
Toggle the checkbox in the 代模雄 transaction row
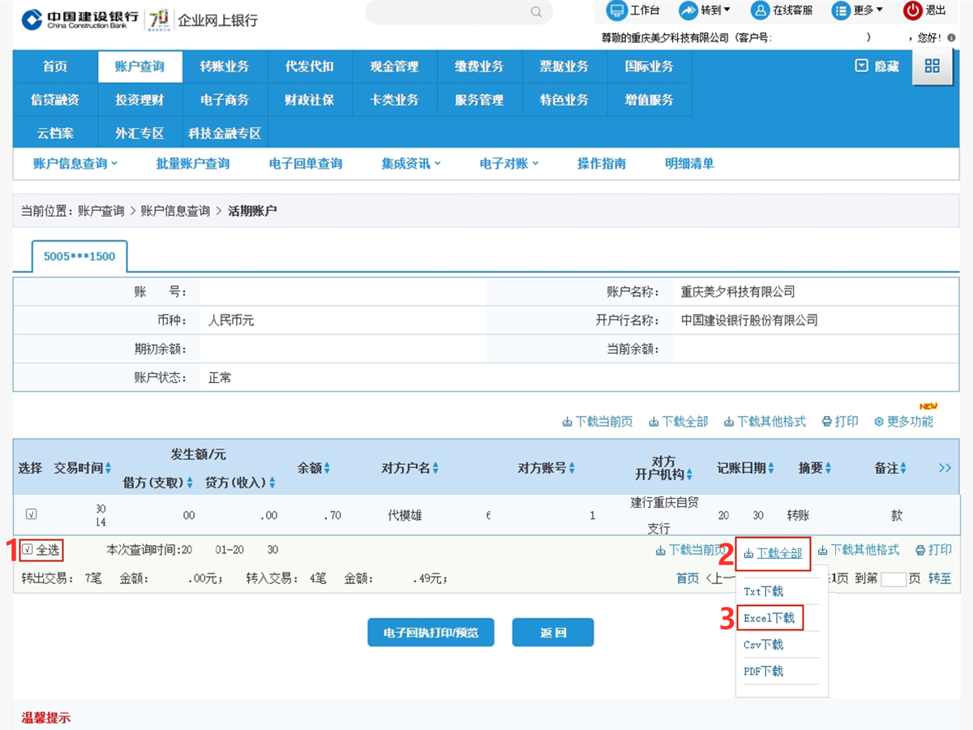click(x=32, y=513)
